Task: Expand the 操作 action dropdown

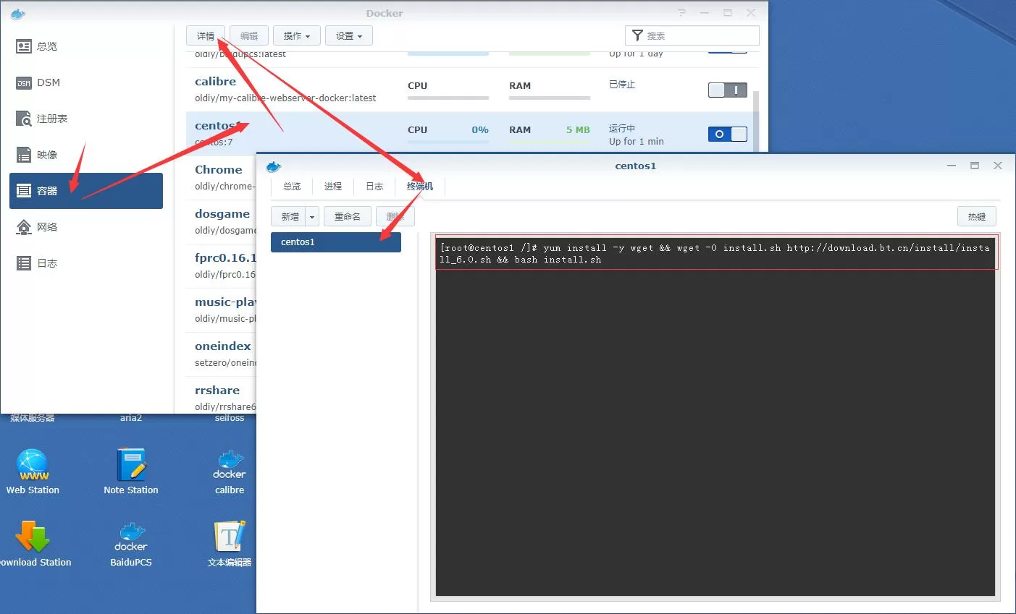Action: pyautogui.click(x=296, y=35)
